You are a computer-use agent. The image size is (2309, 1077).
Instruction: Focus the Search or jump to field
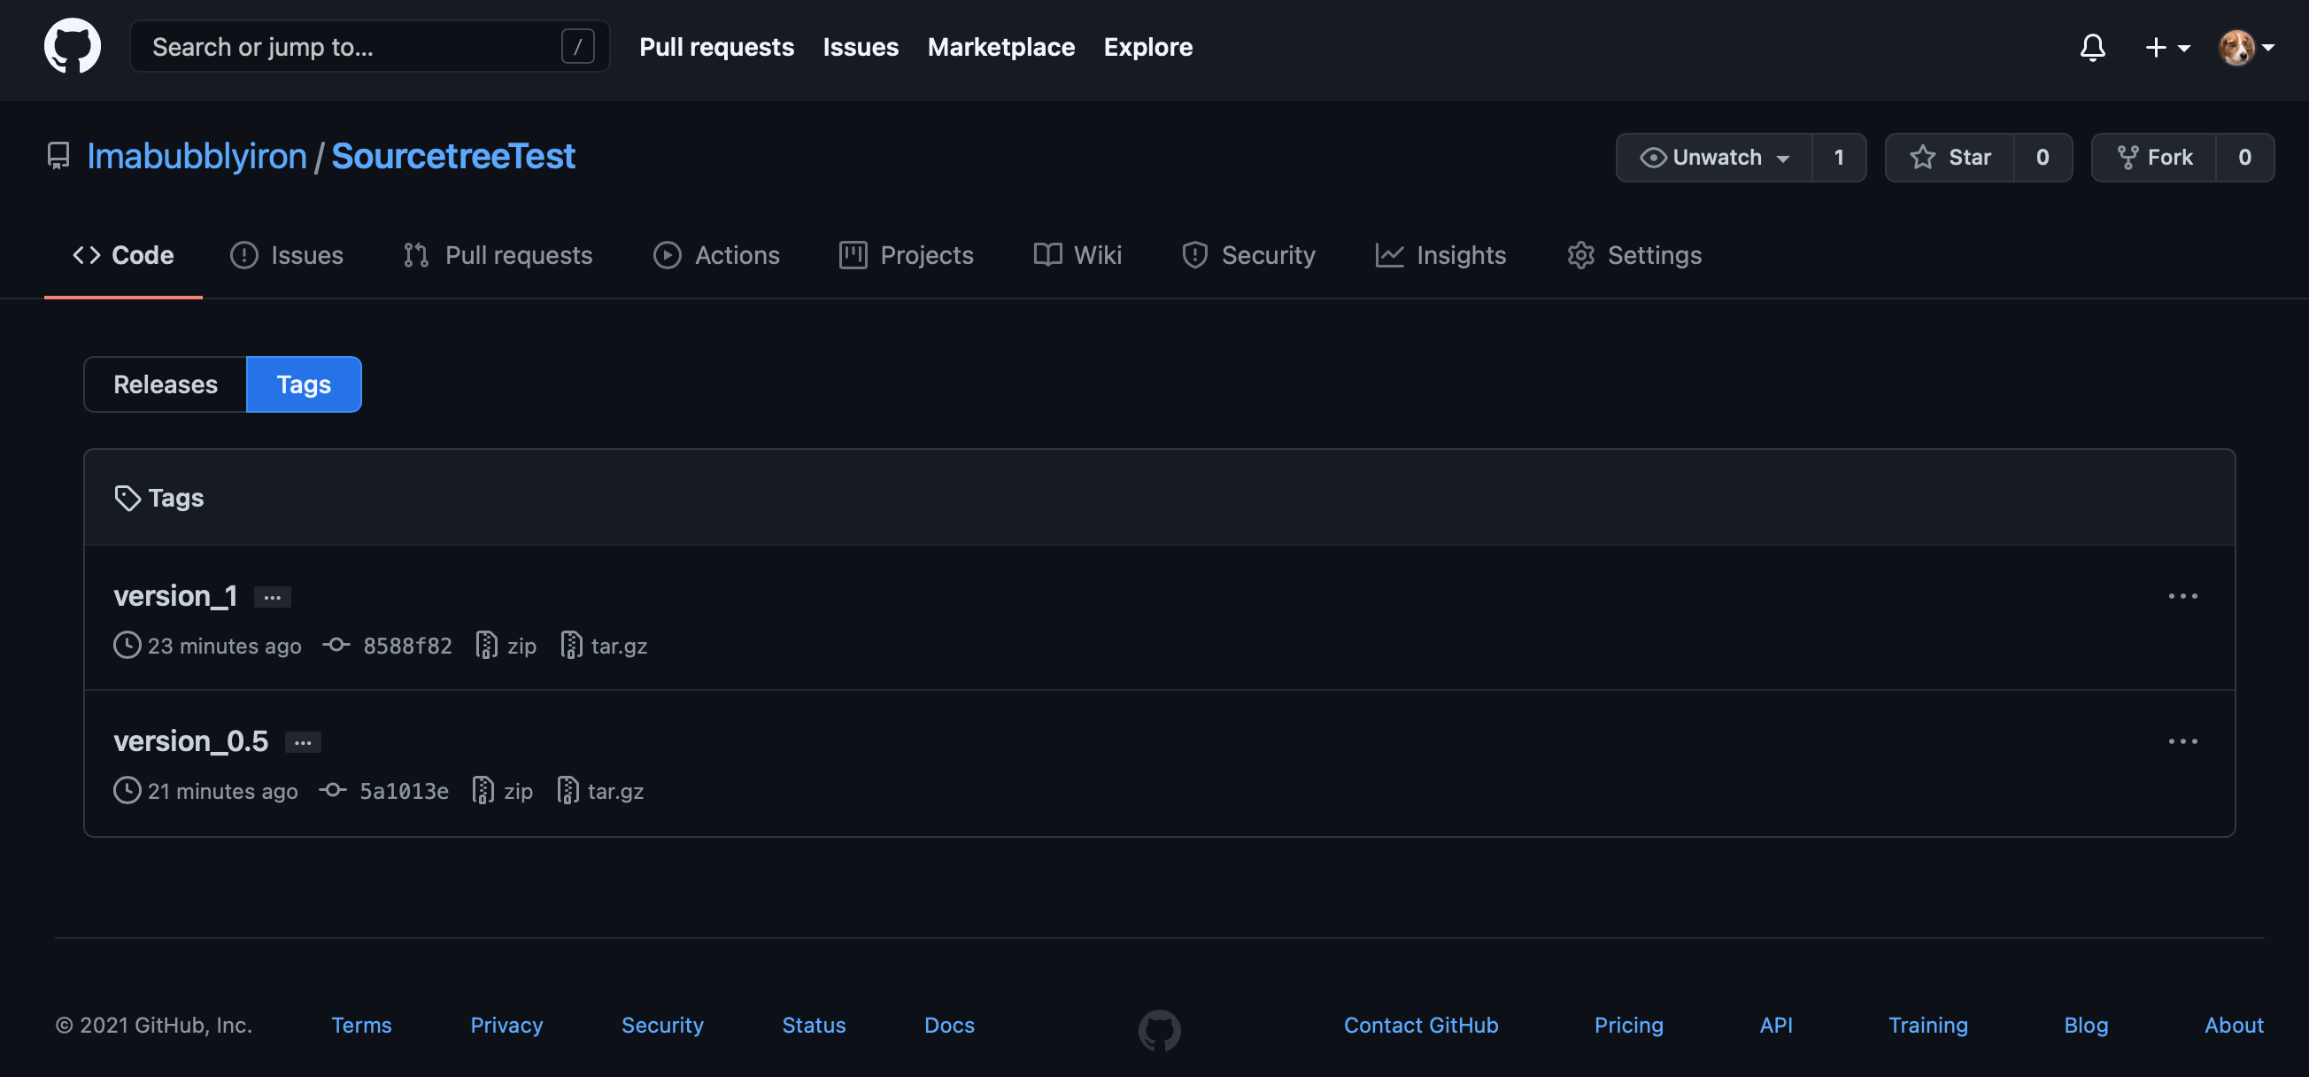pos(350,47)
